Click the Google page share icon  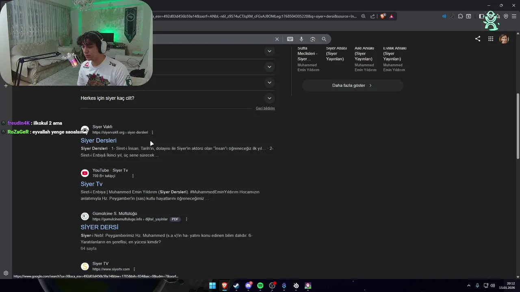pyautogui.click(x=478, y=39)
